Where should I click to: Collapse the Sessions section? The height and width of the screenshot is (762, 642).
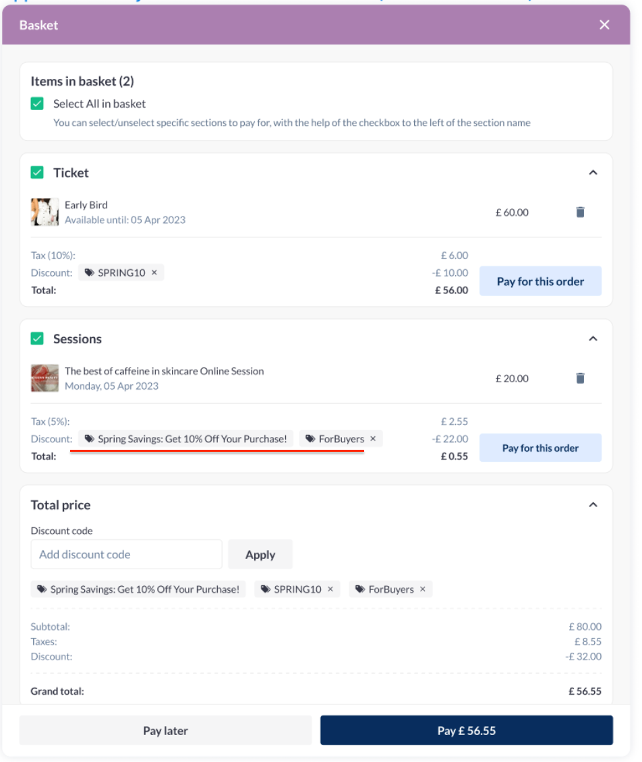pyautogui.click(x=593, y=339)
